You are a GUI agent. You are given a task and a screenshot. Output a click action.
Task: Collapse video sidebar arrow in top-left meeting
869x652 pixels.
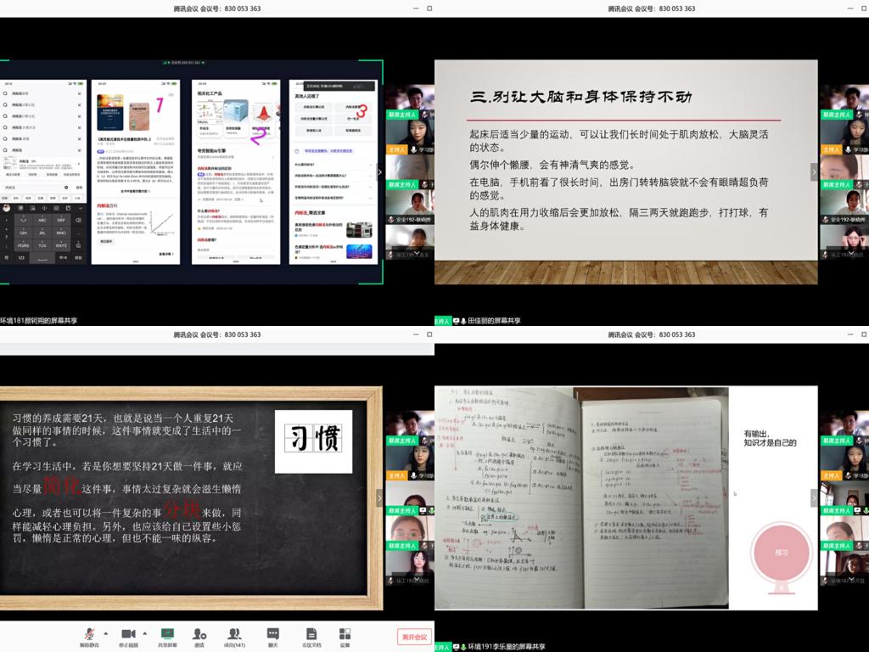pos(379,171)
